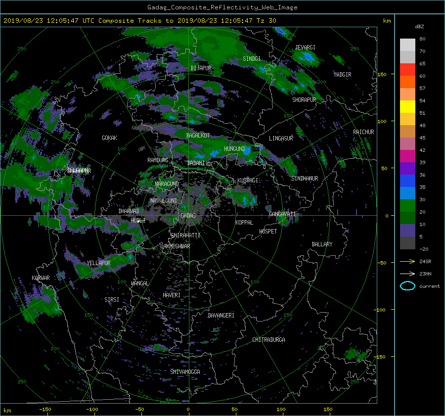This screenshot has width=445, height=416.
Task: Click the GADAG radar center label
Action: 188,216
